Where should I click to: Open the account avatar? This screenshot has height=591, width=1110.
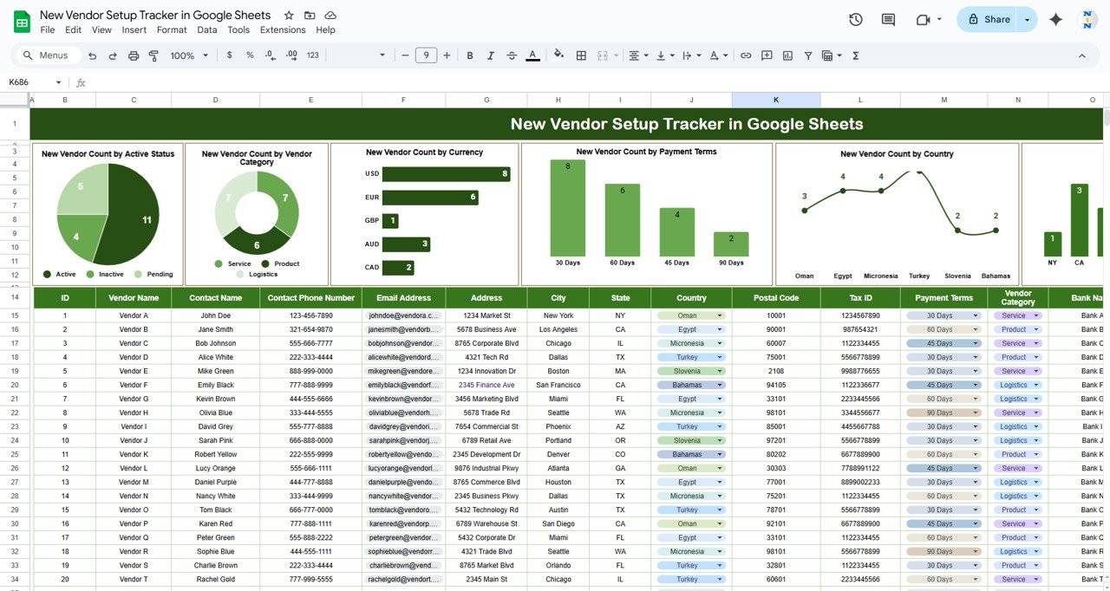tap(1087, 19)
